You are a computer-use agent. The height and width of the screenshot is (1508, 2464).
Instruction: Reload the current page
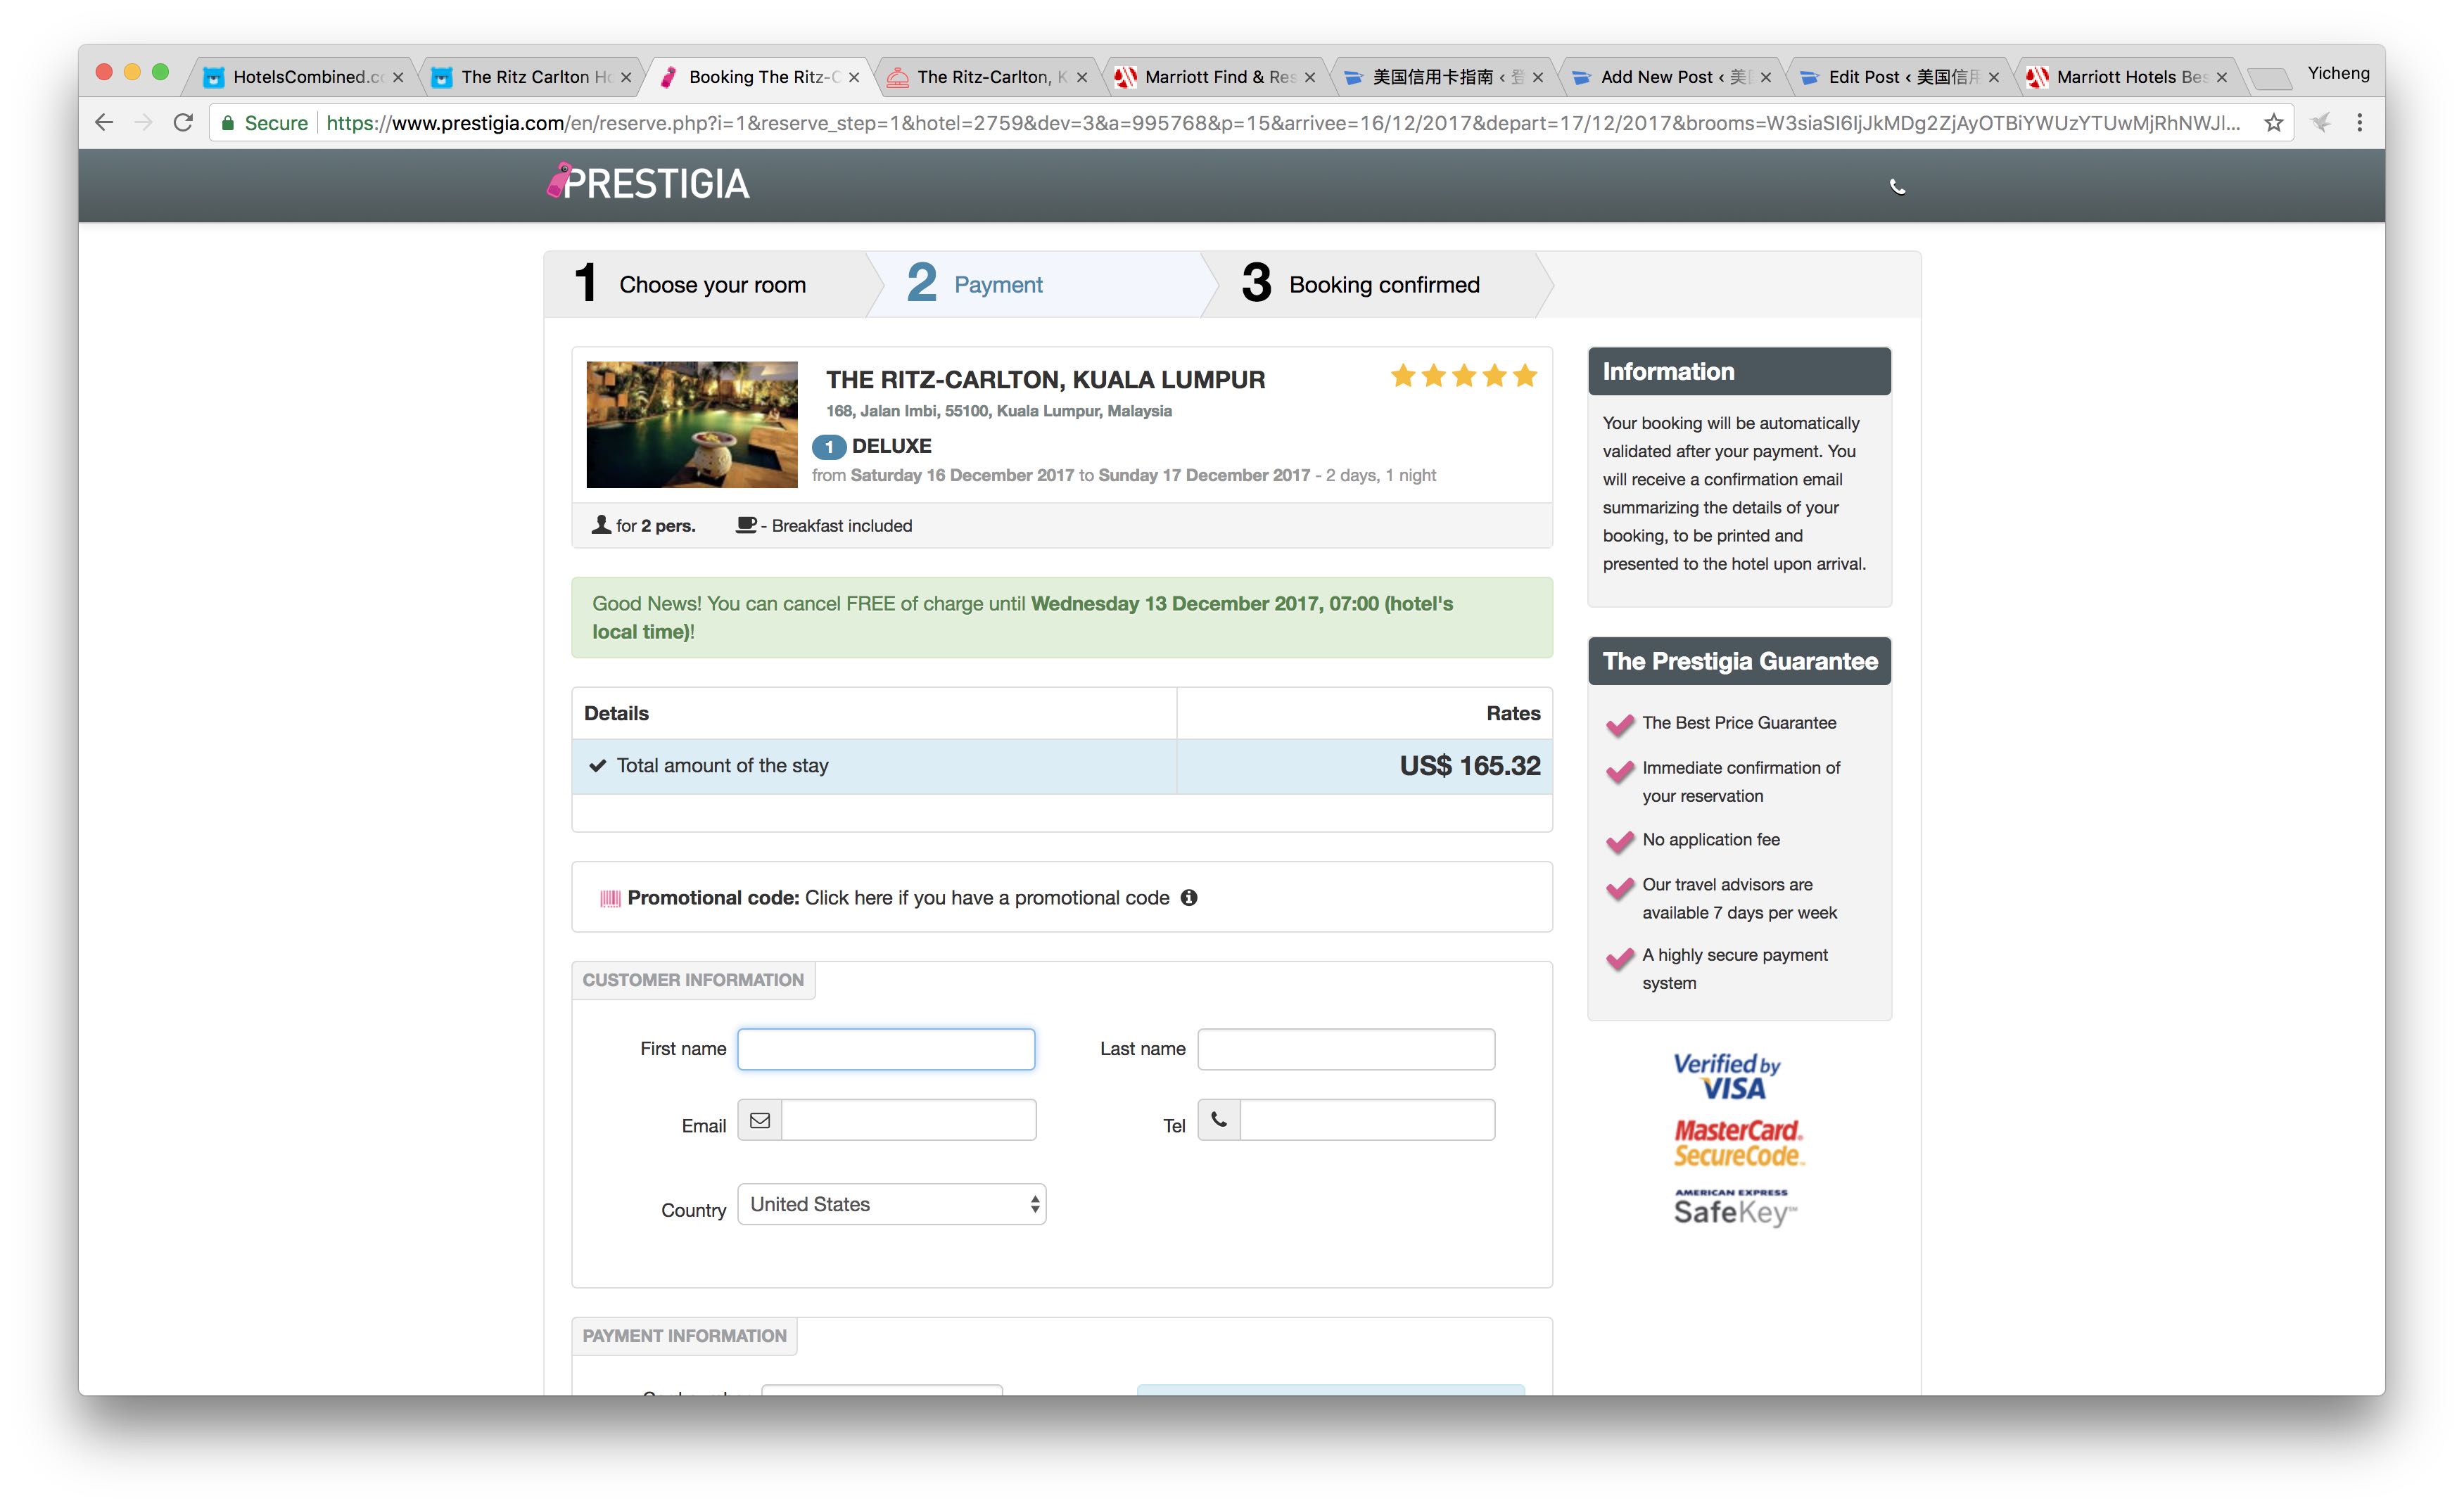tap(183, 123)
